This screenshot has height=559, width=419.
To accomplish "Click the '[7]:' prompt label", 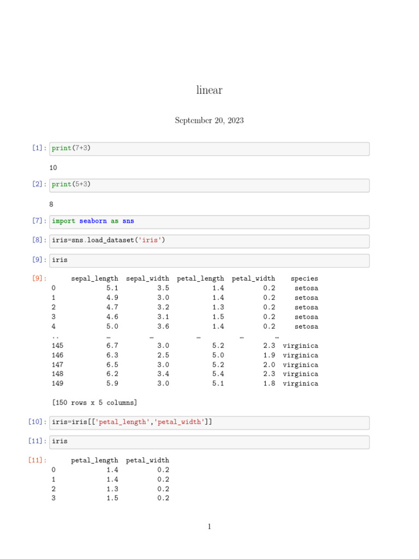I will point(39,221).
